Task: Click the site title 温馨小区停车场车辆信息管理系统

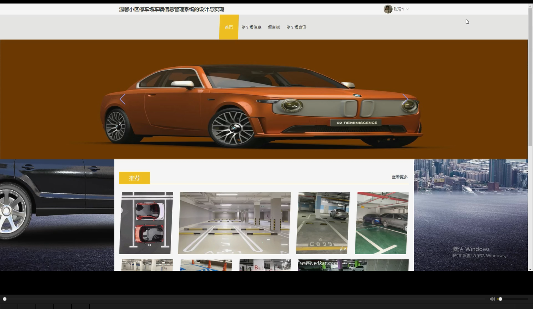Action: [x=171, y=9]
